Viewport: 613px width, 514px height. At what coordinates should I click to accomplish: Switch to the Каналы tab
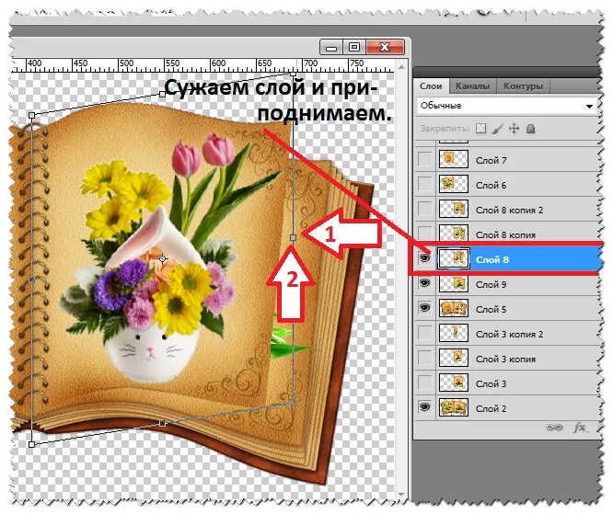(x=472, y=86)
